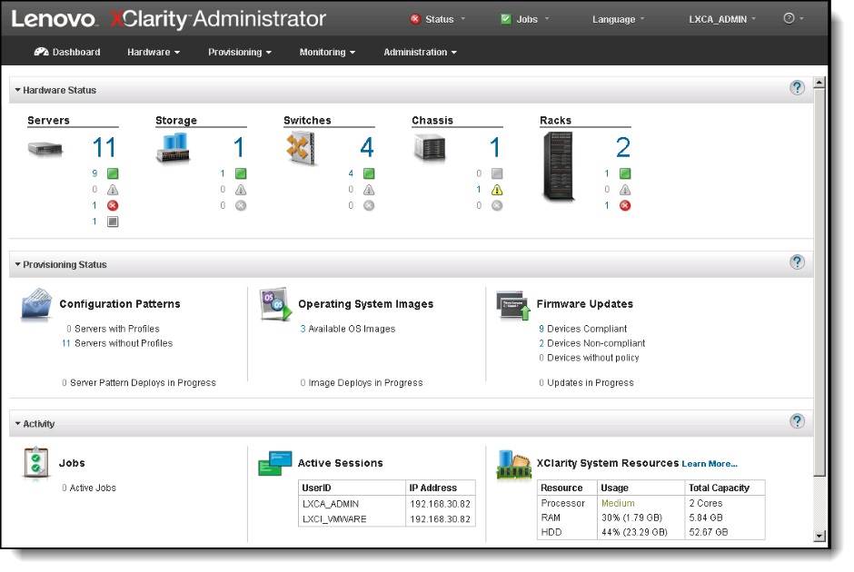Open the LXCA_ADMIN user dropdown
Viewport: 854px width, 572px height.
[722, 19]
